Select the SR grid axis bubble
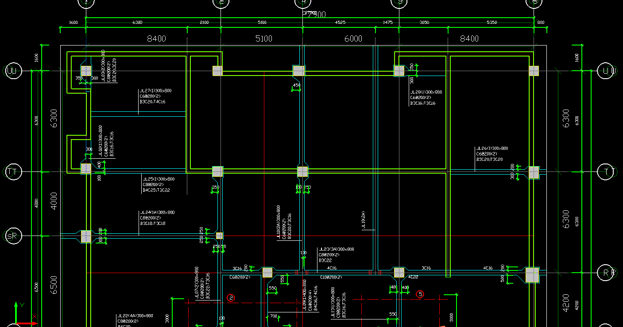 (x=13, y=236)
